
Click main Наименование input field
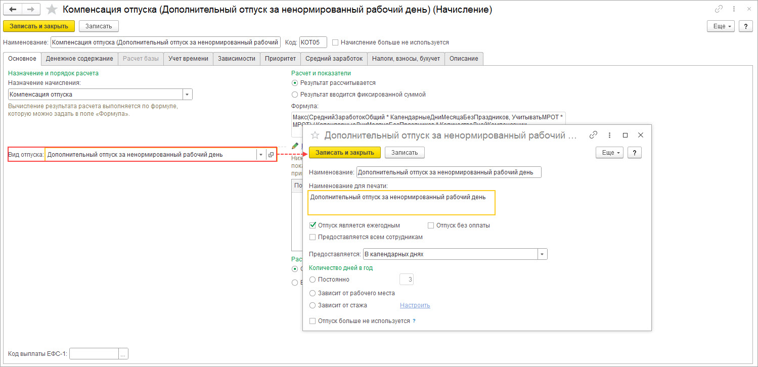[166, 42]
